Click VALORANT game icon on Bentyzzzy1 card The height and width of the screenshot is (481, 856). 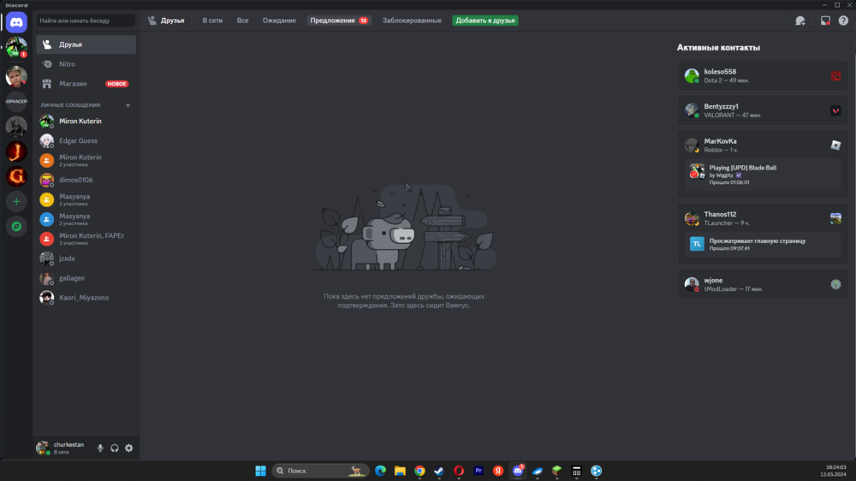pyautogui.click(x=835, y=110)
